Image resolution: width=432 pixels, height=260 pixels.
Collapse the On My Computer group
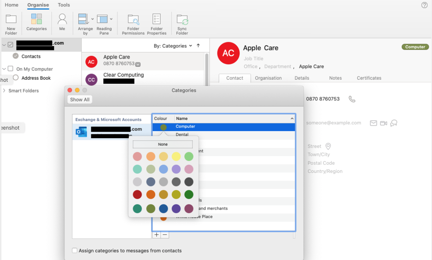pos(4,69)
